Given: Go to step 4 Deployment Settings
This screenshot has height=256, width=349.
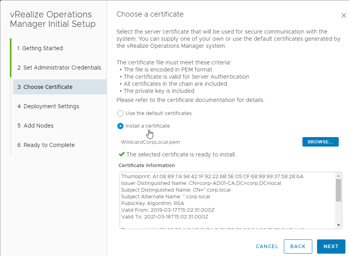Looking at the screenshot, I should 48,106.
